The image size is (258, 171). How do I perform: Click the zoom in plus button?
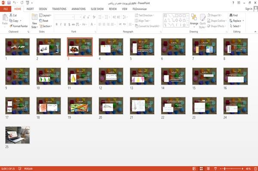tap(243, 168)
